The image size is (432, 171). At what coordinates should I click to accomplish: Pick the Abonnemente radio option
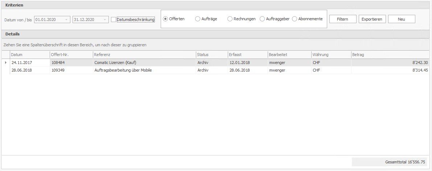point(295,19)
